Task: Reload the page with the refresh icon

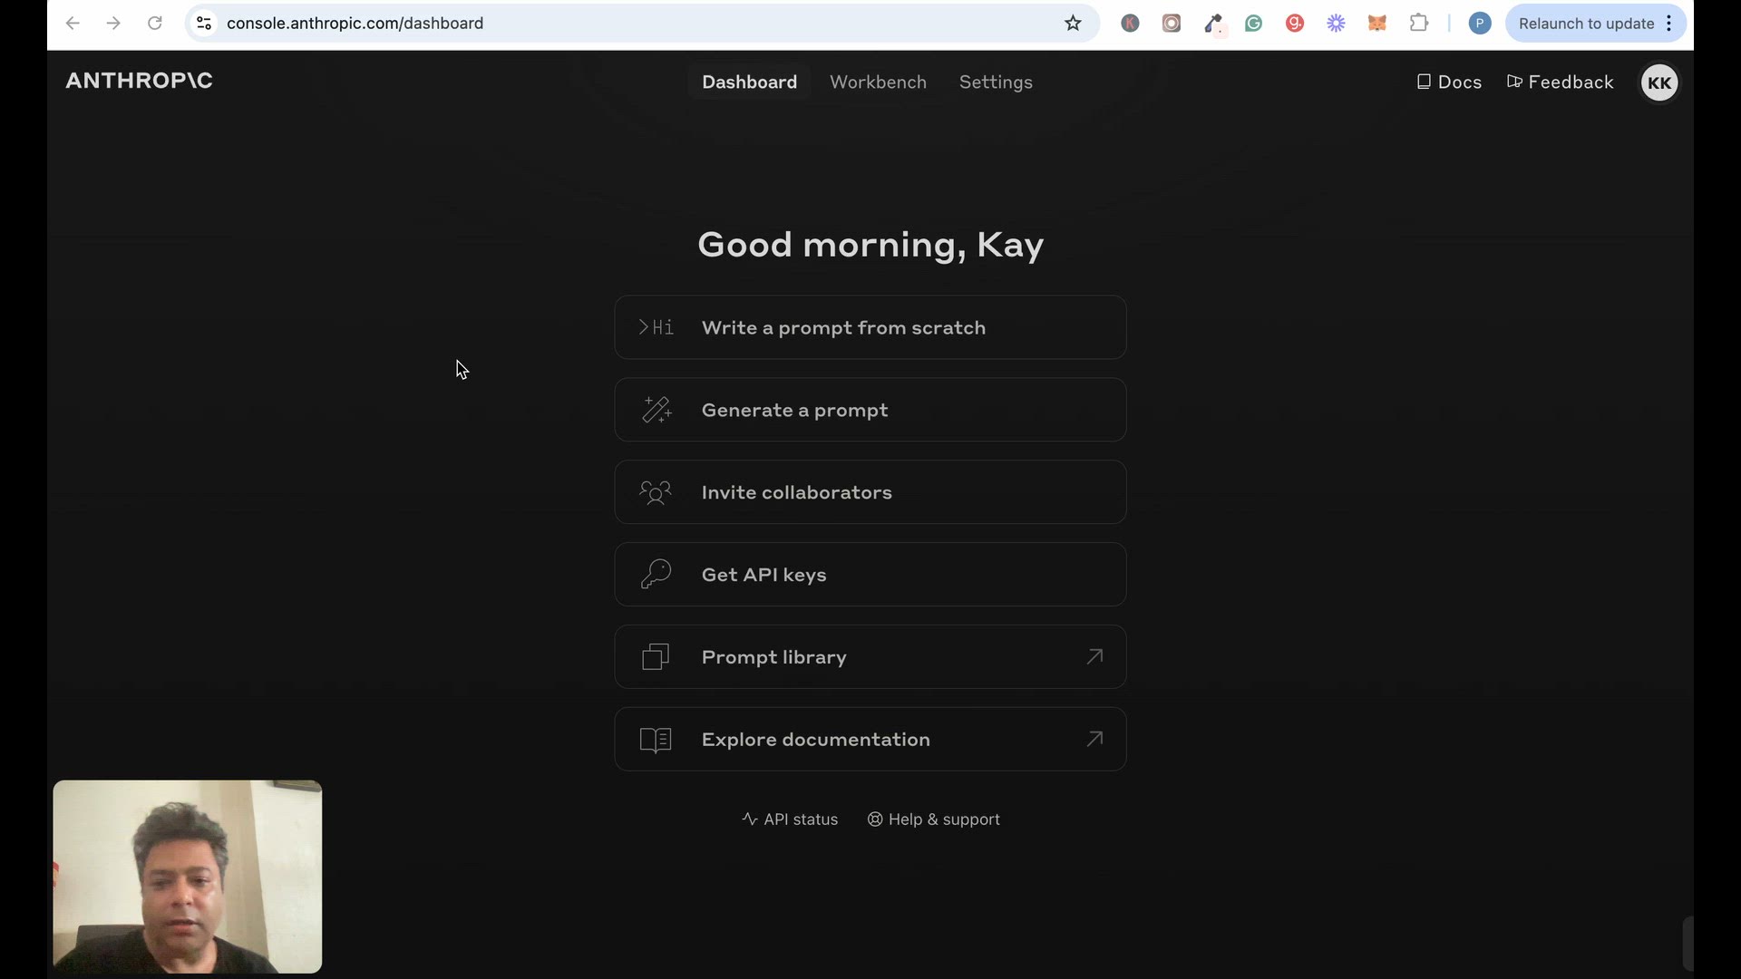Action: point(155,24)
